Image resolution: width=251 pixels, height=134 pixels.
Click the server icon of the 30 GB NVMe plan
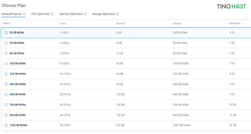pyautogui.click(x=6, y=33)
